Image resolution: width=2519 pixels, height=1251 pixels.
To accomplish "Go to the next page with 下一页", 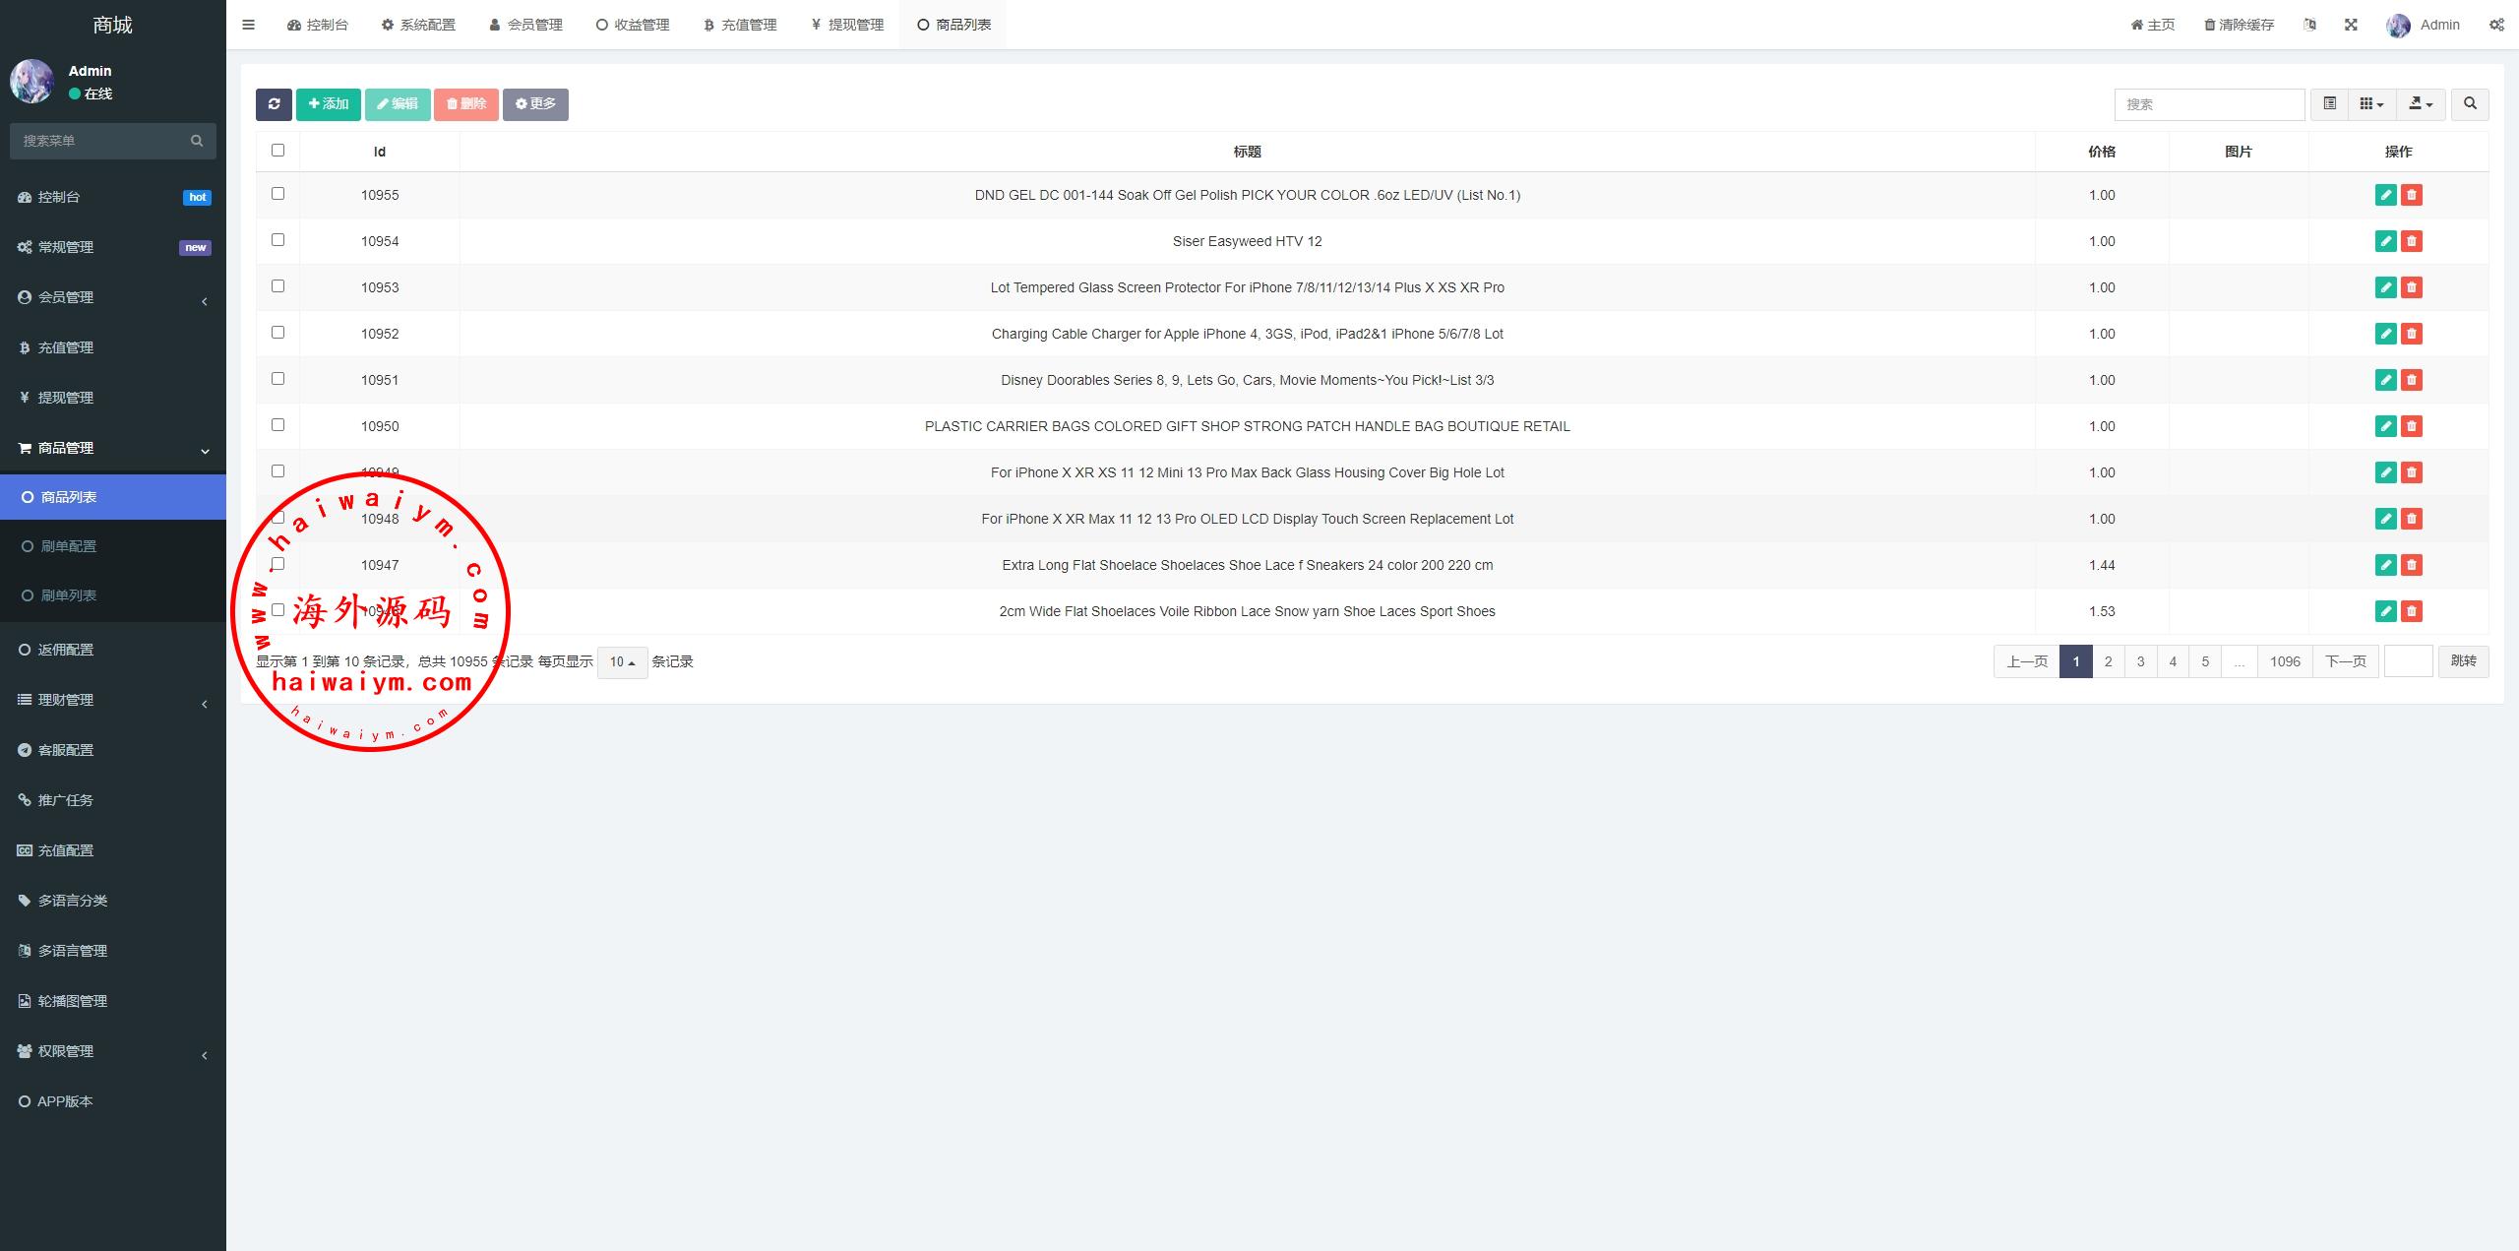I will (x=2346, y=661).
